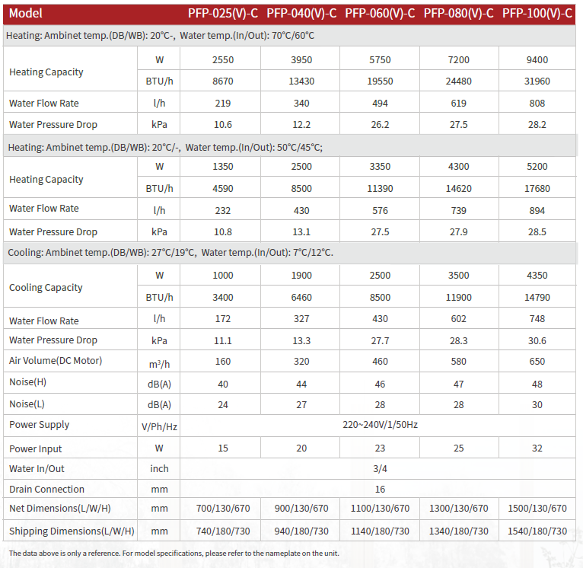
Task: Click the PFP-100(V)-C model header
Action: [x=537, y=13]
